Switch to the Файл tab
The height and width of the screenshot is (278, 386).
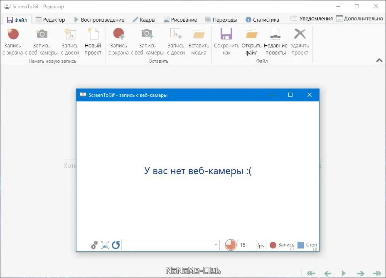[17, 20]
